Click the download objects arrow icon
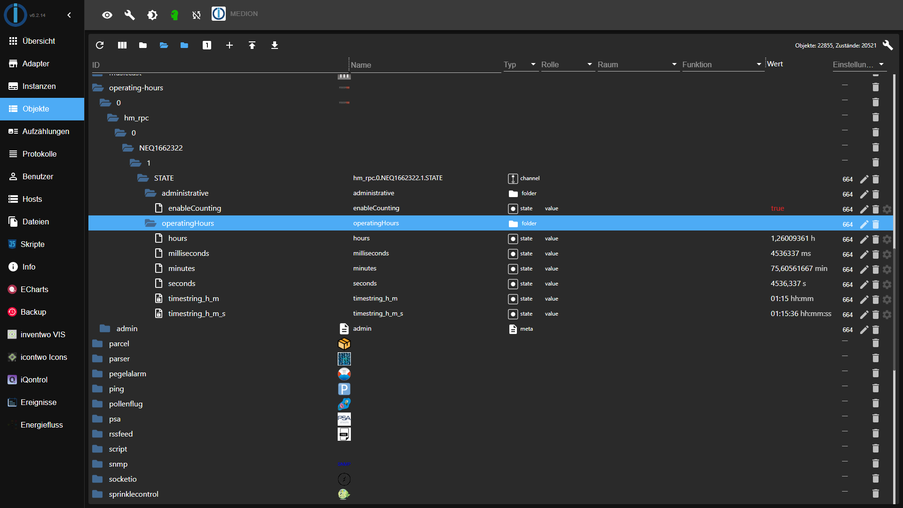 click(x=275, y=45)
